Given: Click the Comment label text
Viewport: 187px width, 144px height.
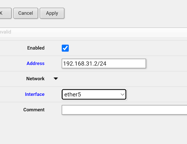Looking at the screenshot, I should click(x=34, y=110).
